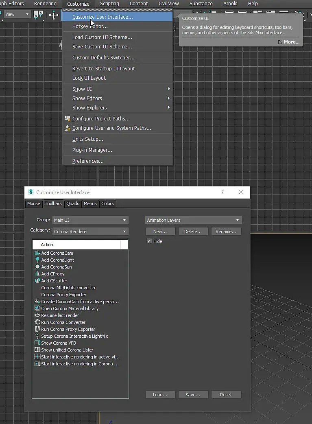The image size is (312, 424).
Task: Choose Hotkey Editor from Customize menu
Action: pyautogui.click(x=118, y=26)
